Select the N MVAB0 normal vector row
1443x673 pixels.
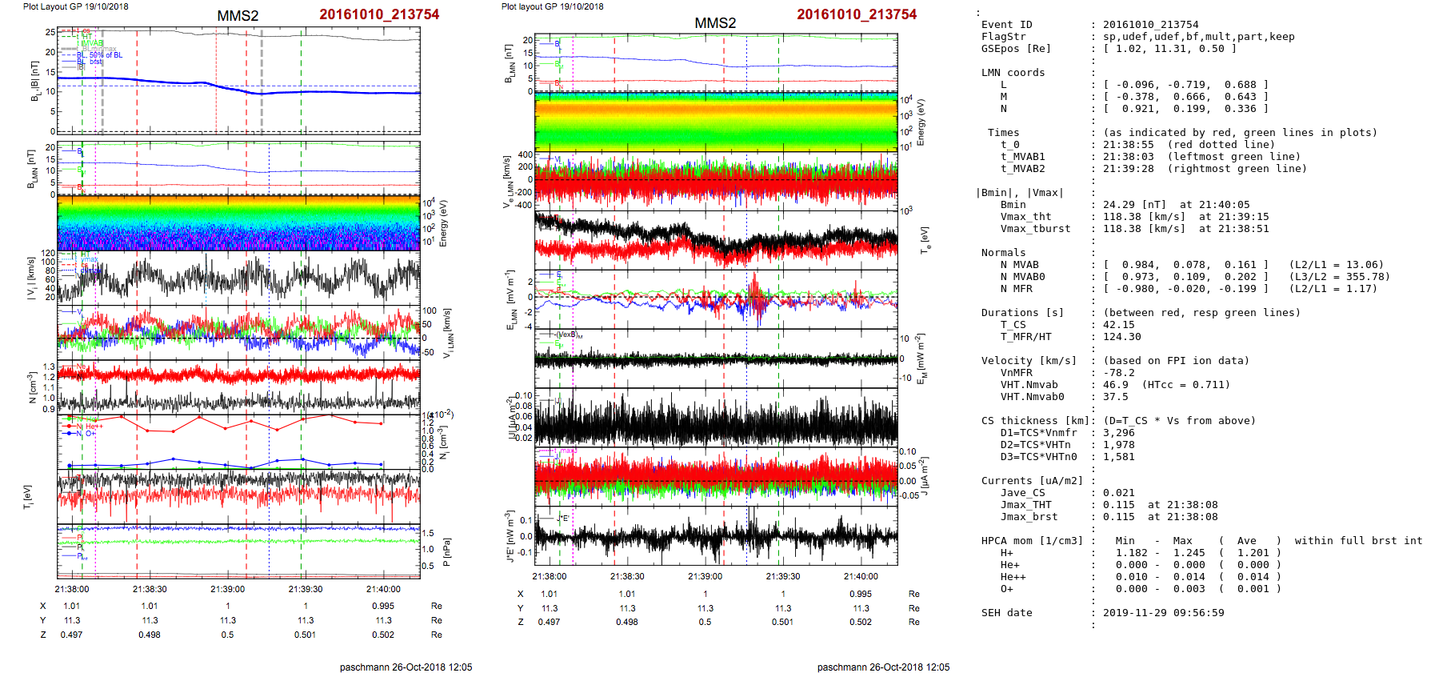tap(1184, 277)
